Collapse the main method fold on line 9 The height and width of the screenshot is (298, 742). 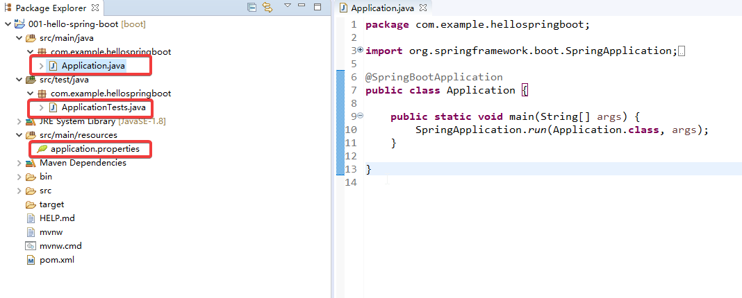coord(361,115)
